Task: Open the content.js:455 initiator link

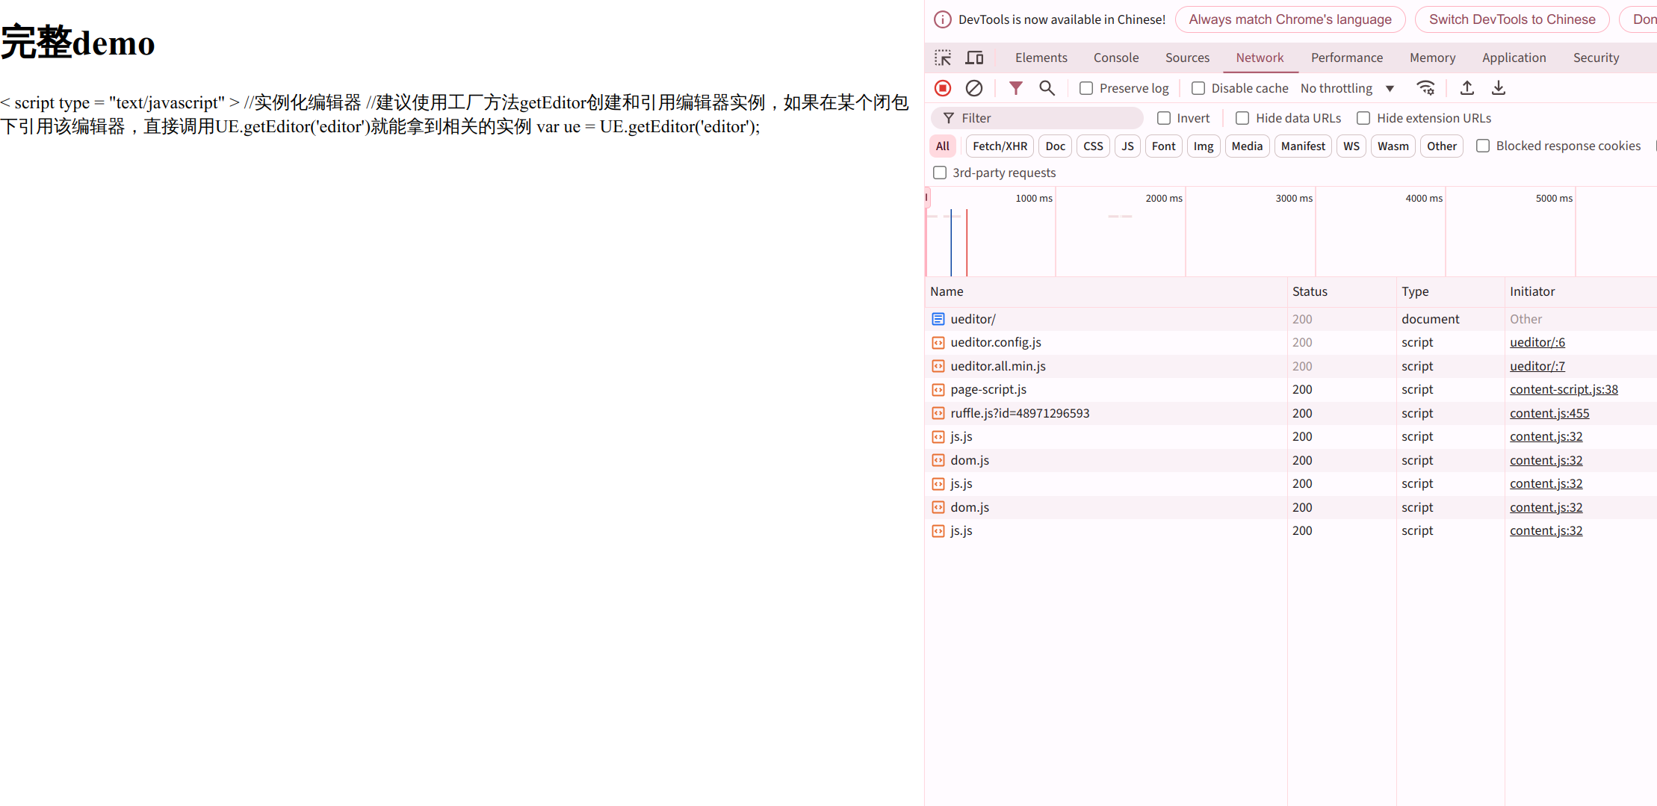Action: [x=1549, y=413]
